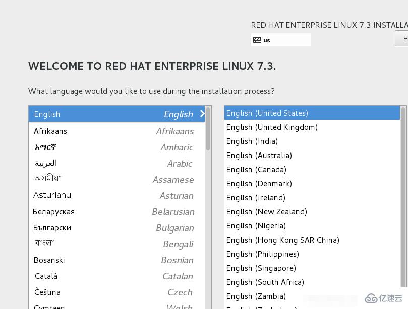This screenshot has width=408, height=309.
Task: Click the locale list scrollbar on the right
Action: click(405, 151)
